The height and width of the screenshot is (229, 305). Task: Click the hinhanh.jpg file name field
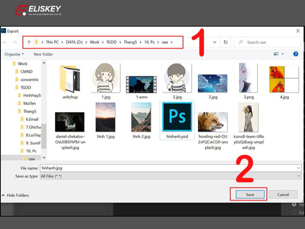(114, 168)
